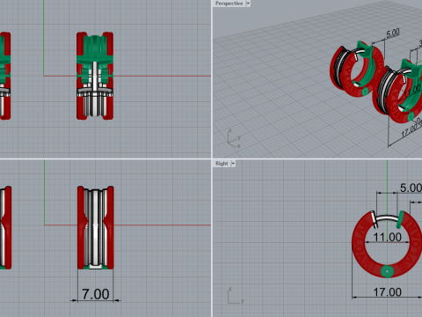Click the green hinge pin on the Right-view ring

[x=387, y=271]
